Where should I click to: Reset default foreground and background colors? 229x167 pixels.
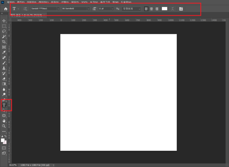click(x=2, y=136)
